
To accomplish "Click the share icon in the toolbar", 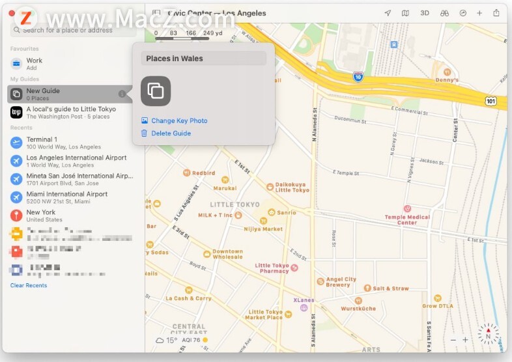I will coord(496,13).
